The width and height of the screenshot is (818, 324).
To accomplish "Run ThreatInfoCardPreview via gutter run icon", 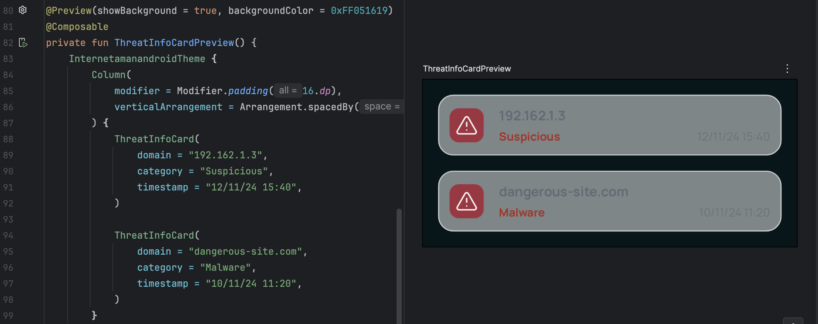I will click(23, 43).
